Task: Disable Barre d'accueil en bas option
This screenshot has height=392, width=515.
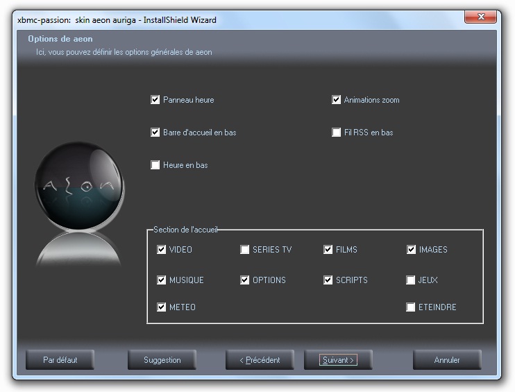Action: [155, 133]
